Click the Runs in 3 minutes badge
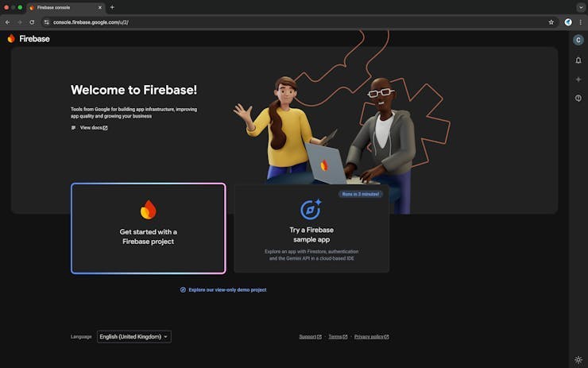This screenshot has width=588, height=368. (x=361, y=194)
